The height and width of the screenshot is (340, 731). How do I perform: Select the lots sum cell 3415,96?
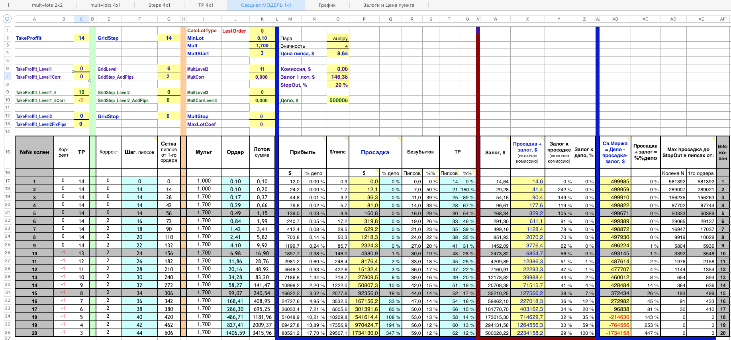pos(262,333)
